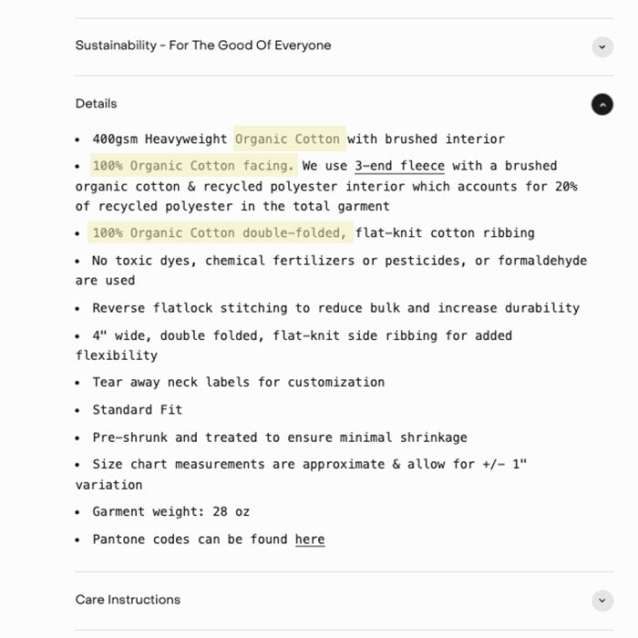Follow the Pantone codes 'here' link

point(310,540)
